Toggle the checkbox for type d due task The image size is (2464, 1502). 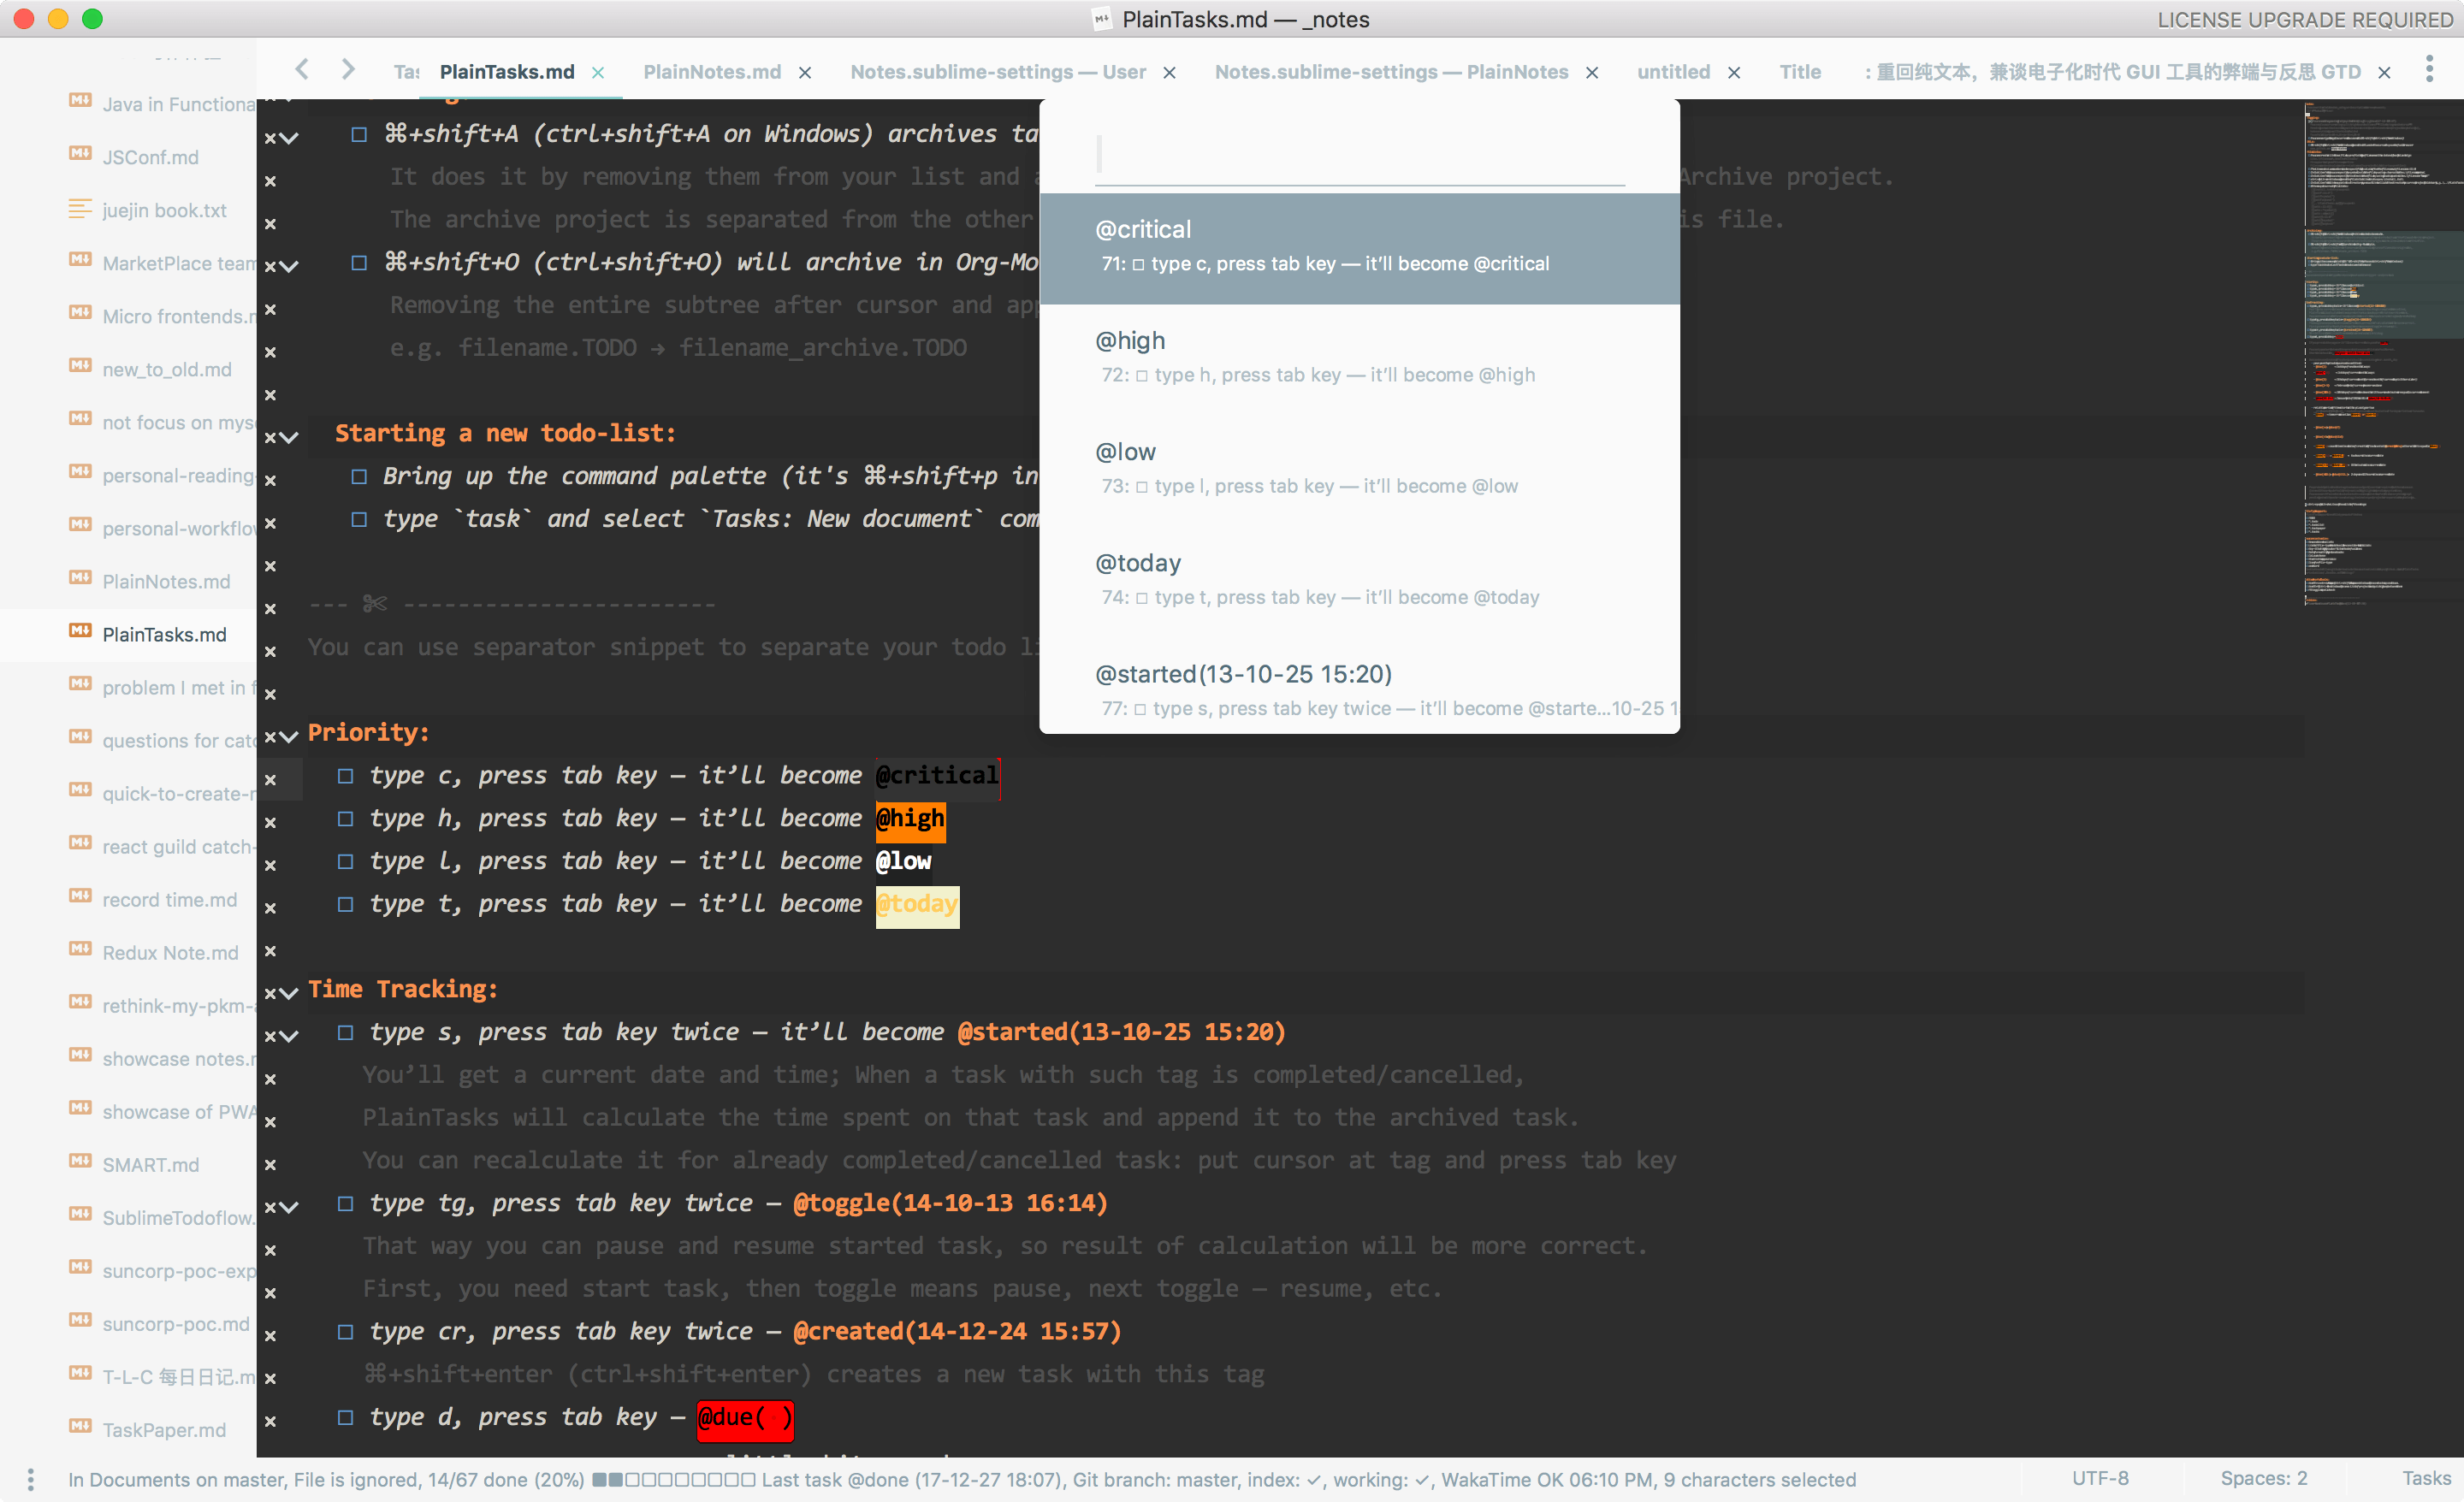tap(346, 1417)
